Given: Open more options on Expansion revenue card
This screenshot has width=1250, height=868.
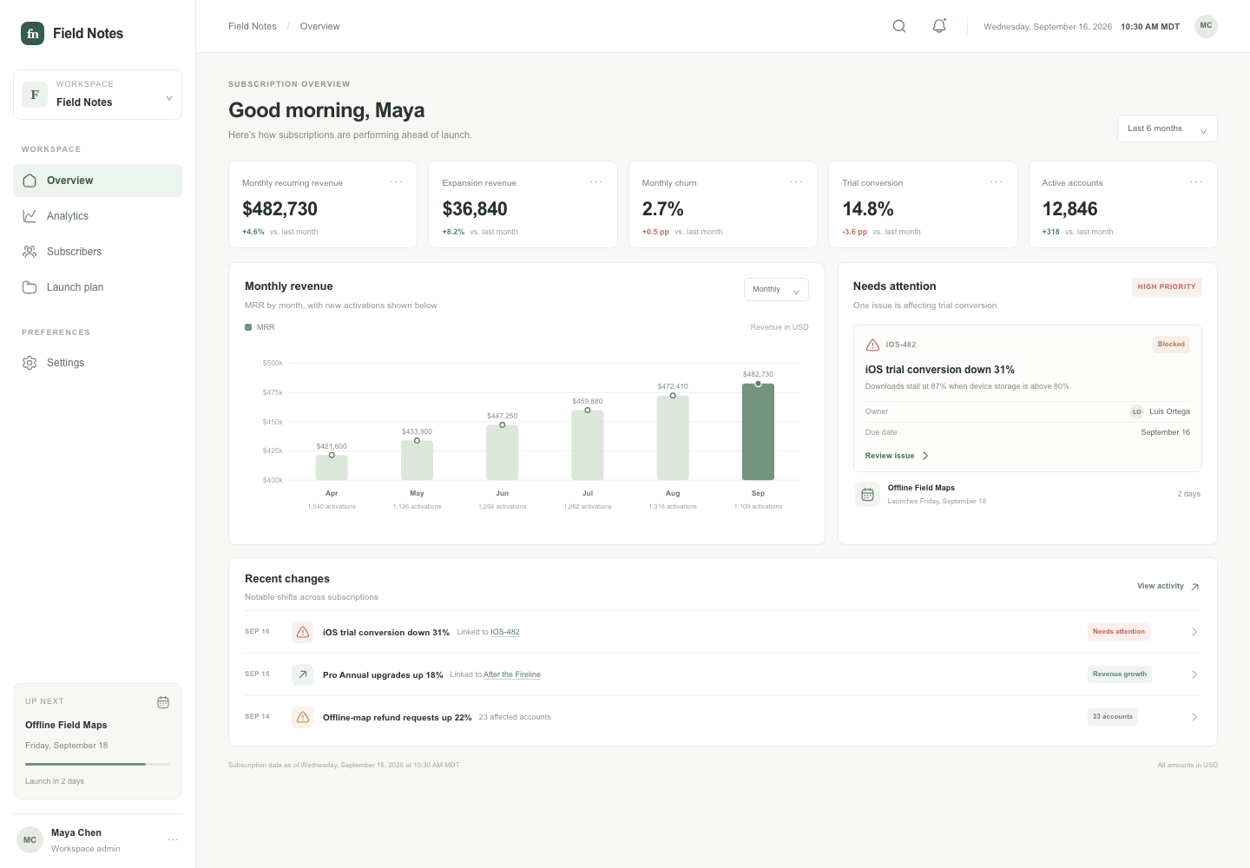Looking at the screenshot, I should pyautogui.click(x=596, y=182).
